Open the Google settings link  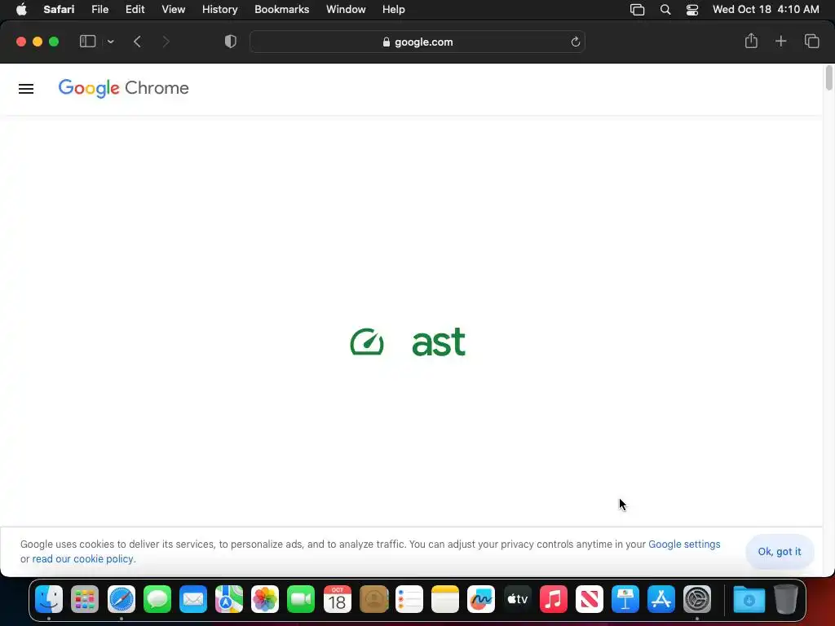click(x=684, y=544)
